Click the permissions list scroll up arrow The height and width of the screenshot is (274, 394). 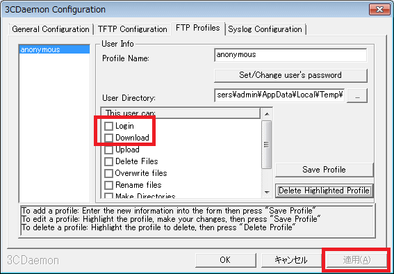pos(267,114)
